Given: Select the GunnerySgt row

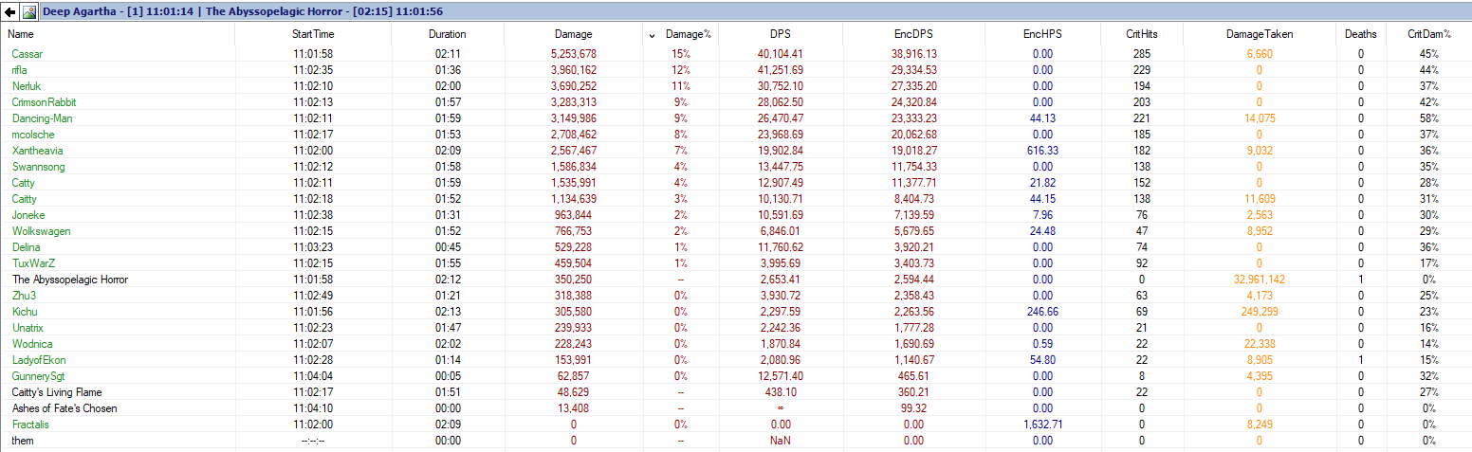Looking at the screenshot, I should [x=736, y=376].
